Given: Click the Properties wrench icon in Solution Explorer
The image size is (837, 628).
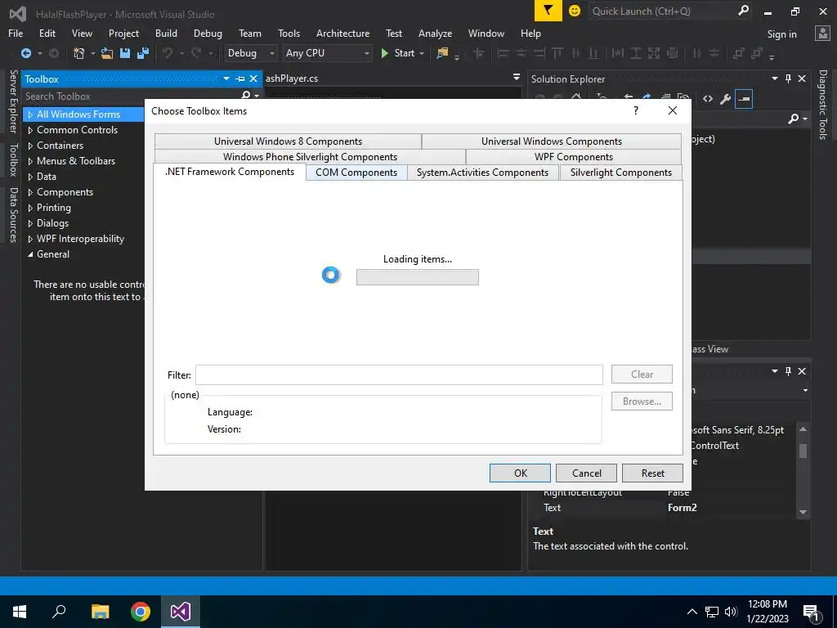Looking at the screenshot, I should tap(725, 99).
